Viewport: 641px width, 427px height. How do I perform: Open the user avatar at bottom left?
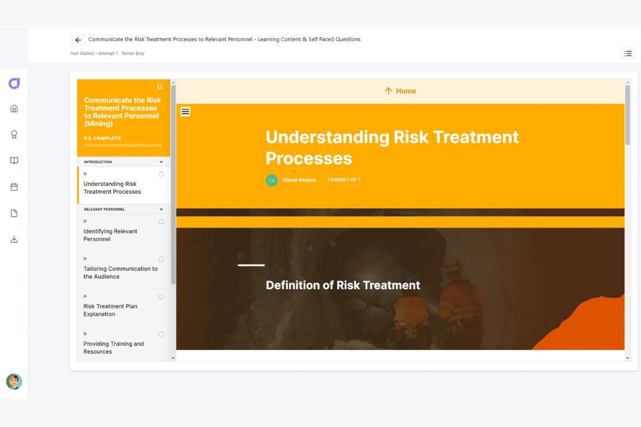pyautogui.click(x=14, y=381)
